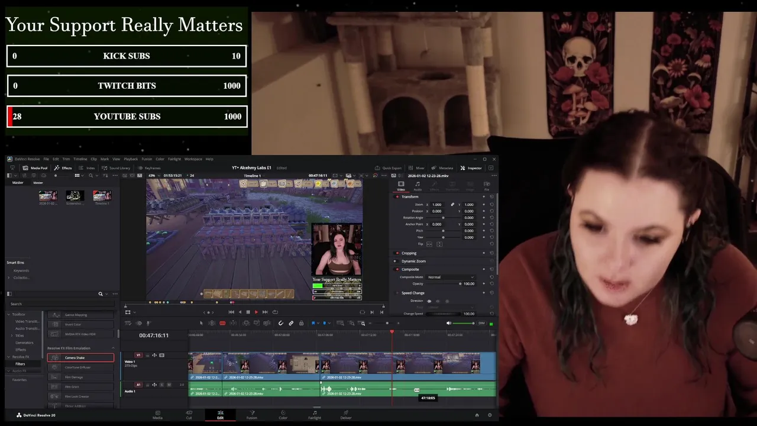
Task: Open the Playback menu
Action: (131, 159)
